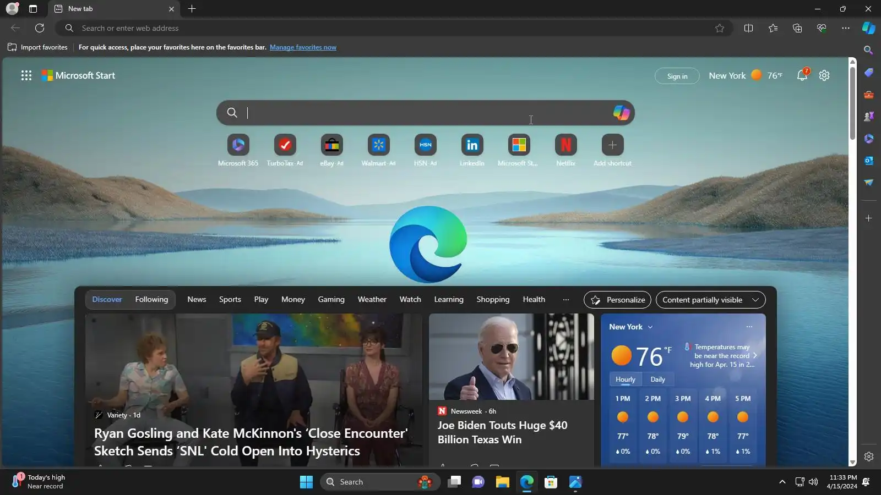Customize the sidebar with the plus icon
Viewport: 881px width, 495px height.
tap(868, 218)
